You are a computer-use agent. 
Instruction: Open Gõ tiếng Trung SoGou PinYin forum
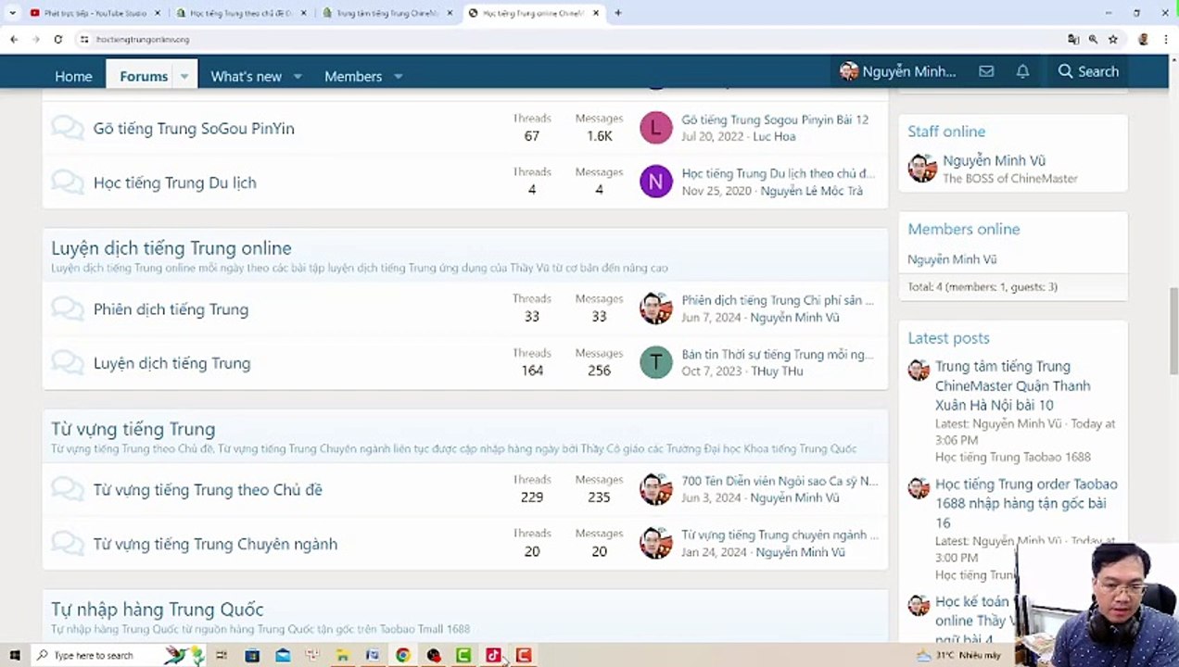[194, 128]
